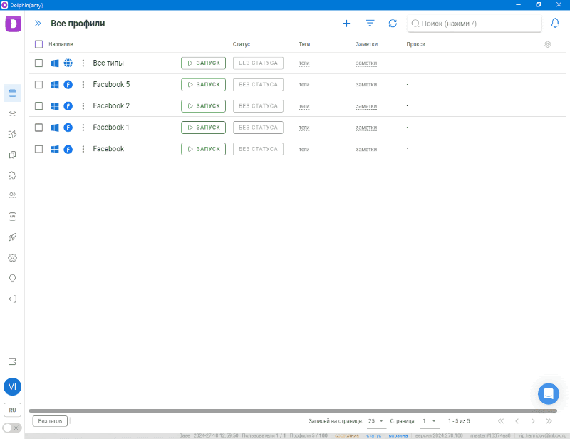Viewport: 570px width, 439px height.
Task: Expand the sidebar with double chevron
Action: click(38, 24)
